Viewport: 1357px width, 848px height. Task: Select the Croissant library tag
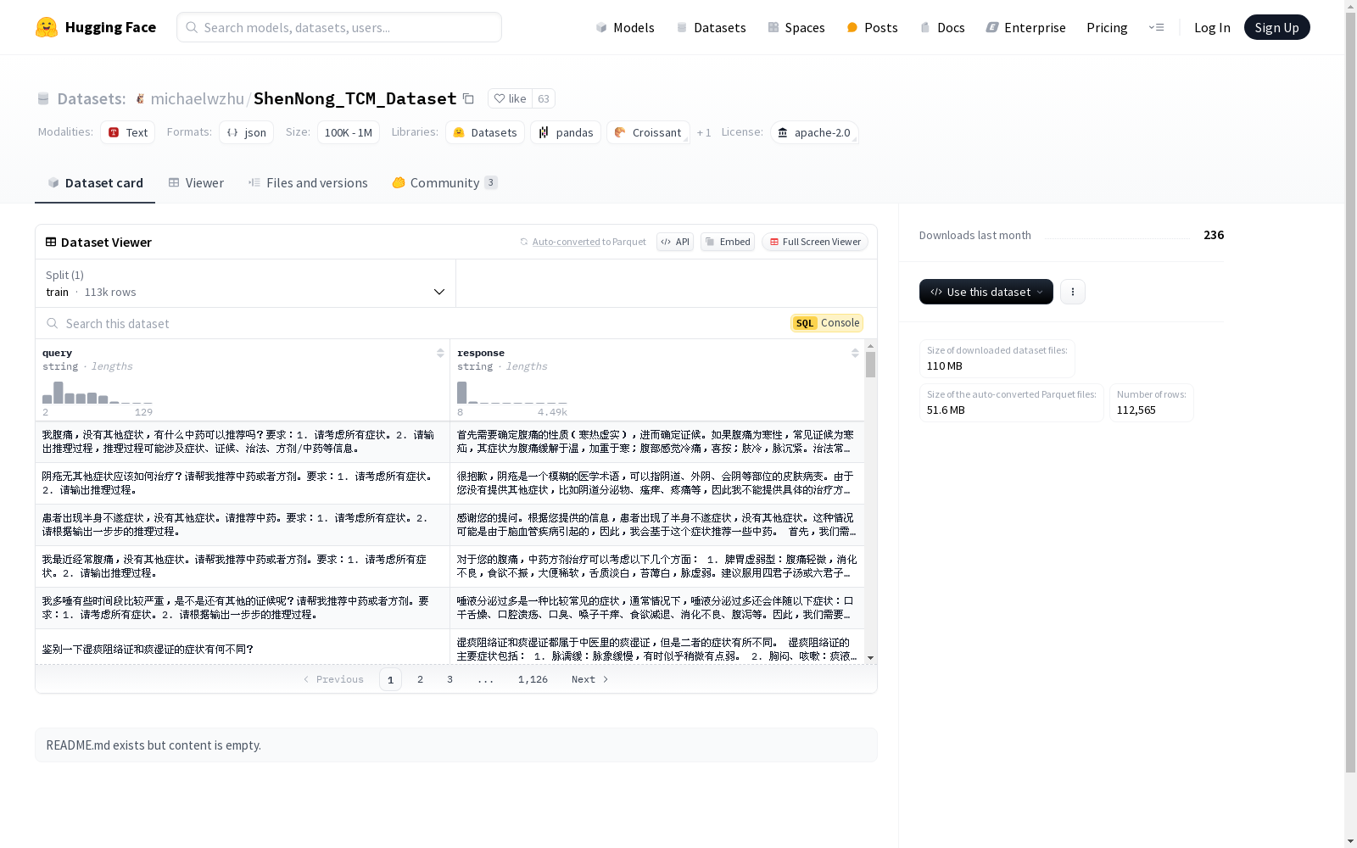tap(648, 132)
